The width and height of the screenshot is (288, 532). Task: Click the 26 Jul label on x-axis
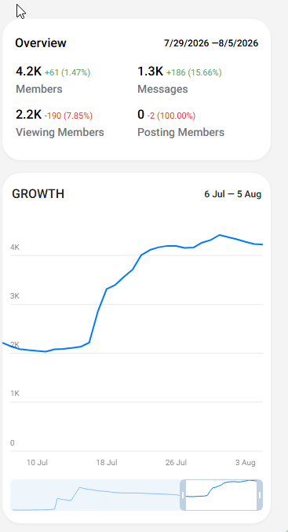click(x=176, y=463)
